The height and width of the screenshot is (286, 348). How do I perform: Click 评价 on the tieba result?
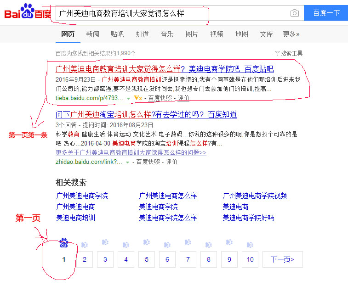coord(183,98)
